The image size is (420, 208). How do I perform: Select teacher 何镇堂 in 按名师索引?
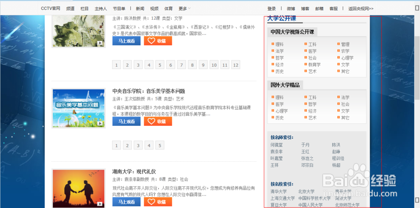pyautogui.click(x=276, y=145)
